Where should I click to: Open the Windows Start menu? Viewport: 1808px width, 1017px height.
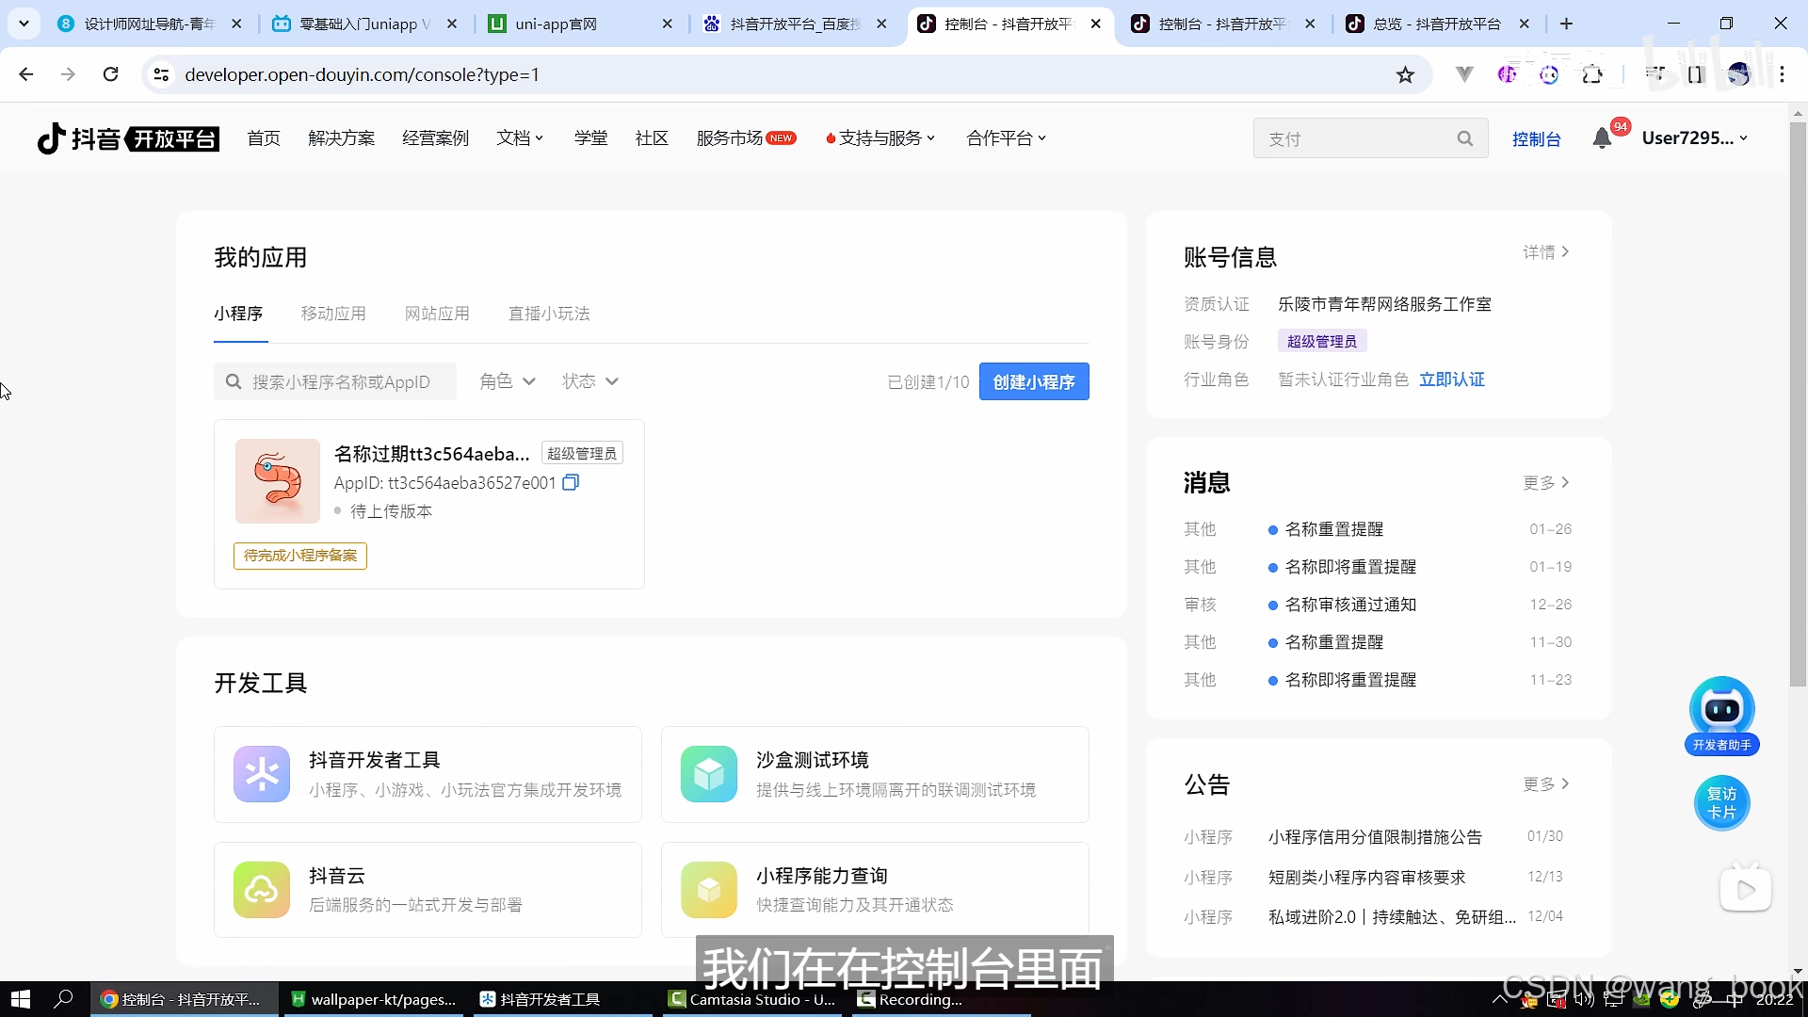tap(21, 999)
